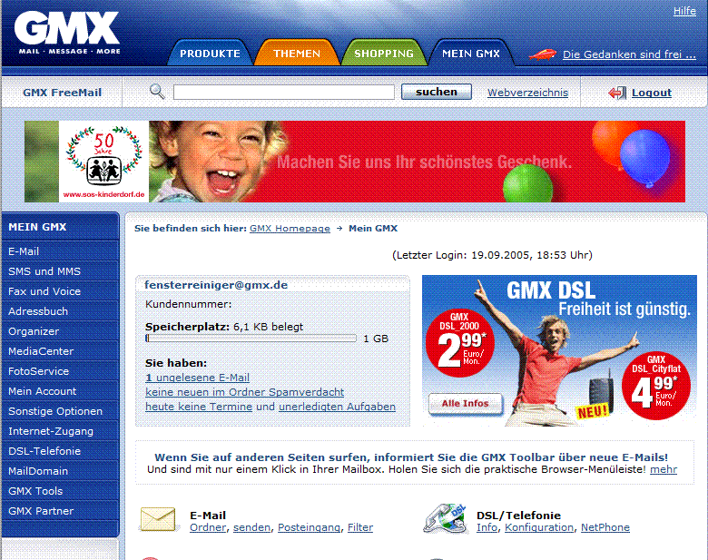Image resolution: width=708 pixels, height=560 pixels.
Task: Open GMX Tools from sidebar
Action: point(60,490)
